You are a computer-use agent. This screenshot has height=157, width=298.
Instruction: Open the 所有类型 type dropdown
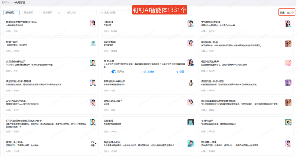(x=11, y=13)
